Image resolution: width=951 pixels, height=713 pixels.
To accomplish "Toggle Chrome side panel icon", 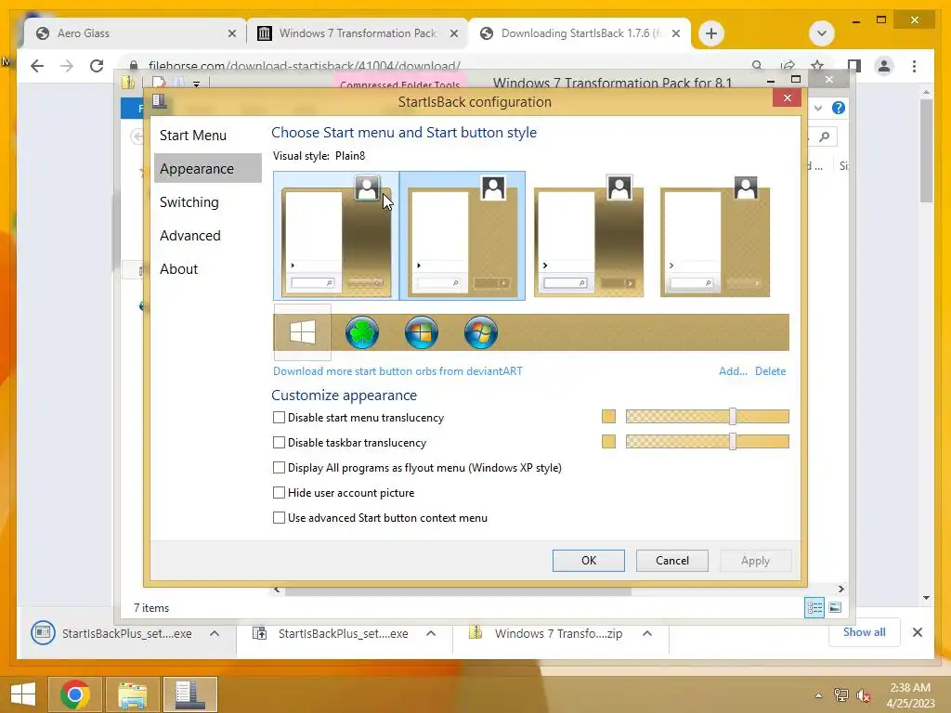I will point(854,66).
